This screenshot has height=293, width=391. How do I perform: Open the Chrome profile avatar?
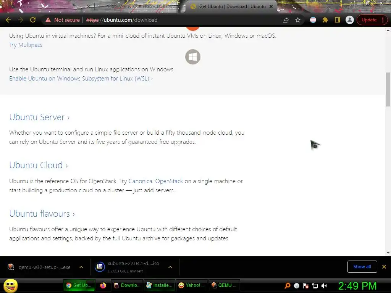coord(350,20)
